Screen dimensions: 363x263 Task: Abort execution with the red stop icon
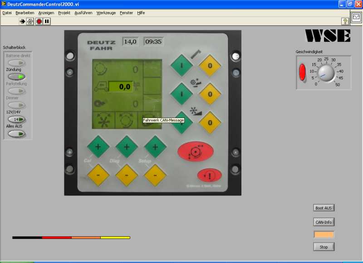coord(39,21)
